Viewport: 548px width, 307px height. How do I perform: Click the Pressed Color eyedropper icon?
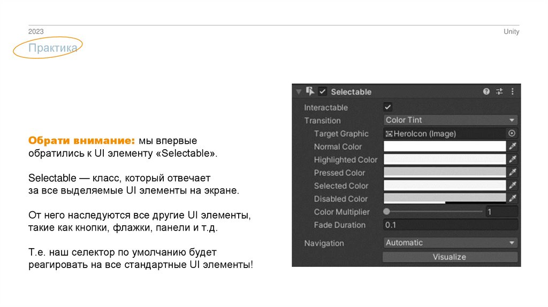(x=512, y=172)
